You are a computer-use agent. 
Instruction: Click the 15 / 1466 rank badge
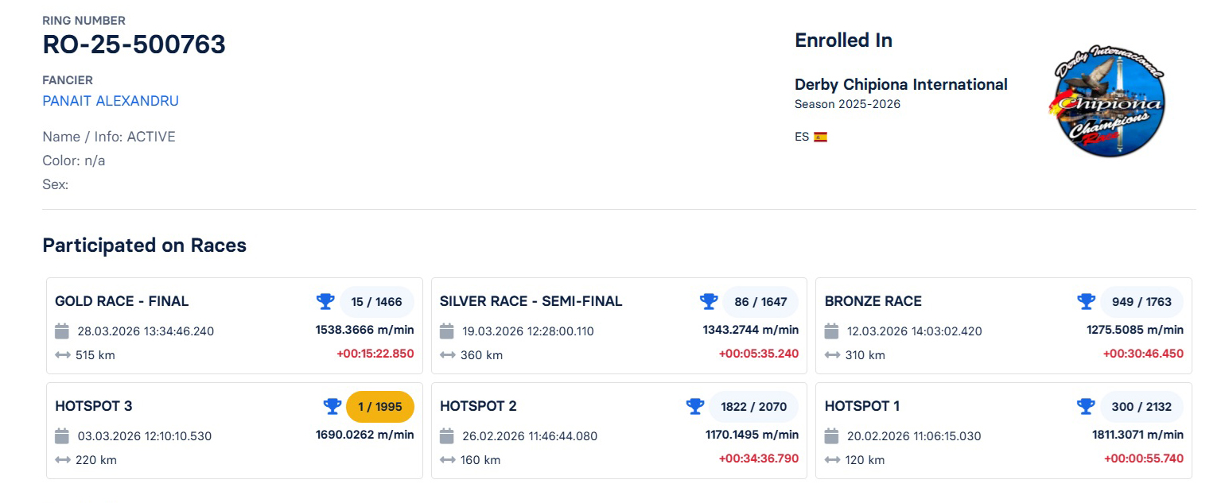pos(376,301)
